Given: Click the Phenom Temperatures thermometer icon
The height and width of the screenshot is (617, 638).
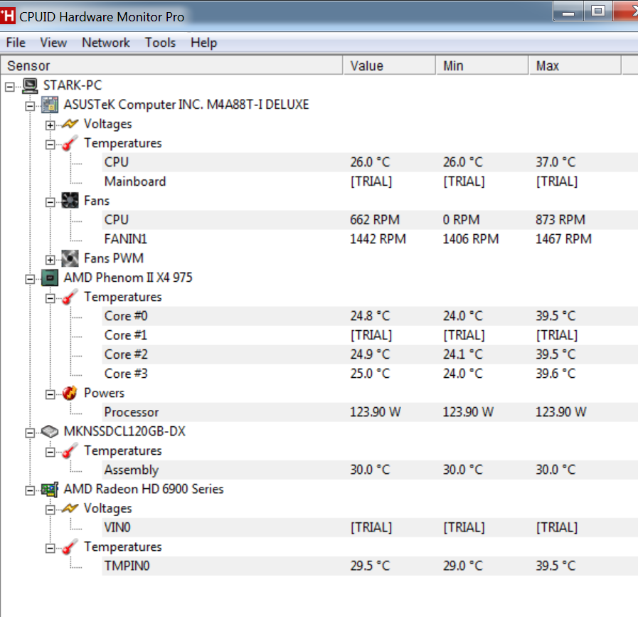Looking at the screenshot, I should coord(70,297).
